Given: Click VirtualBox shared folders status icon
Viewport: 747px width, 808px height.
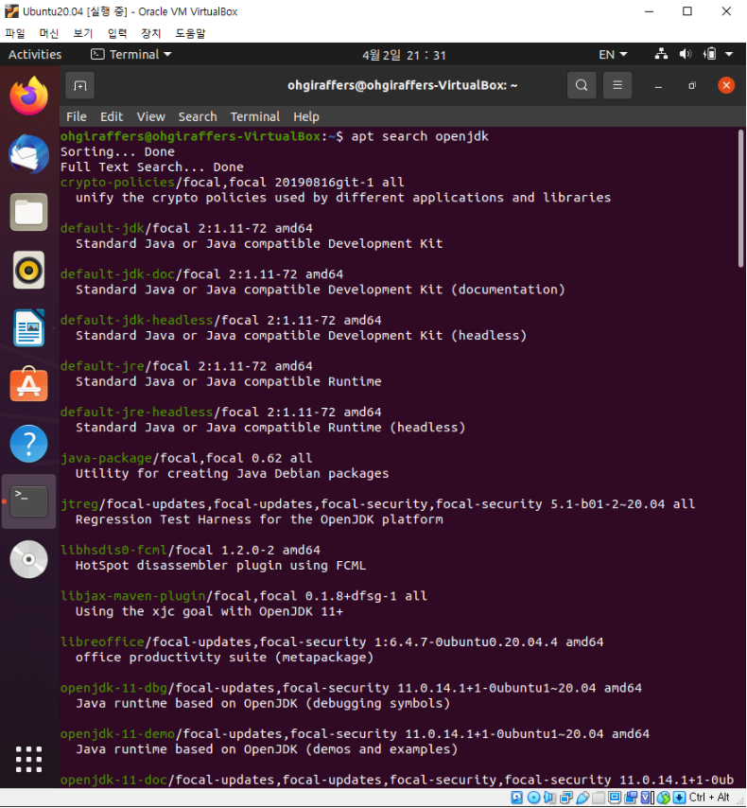Looking at the screenshot, I should pos(599,798).
